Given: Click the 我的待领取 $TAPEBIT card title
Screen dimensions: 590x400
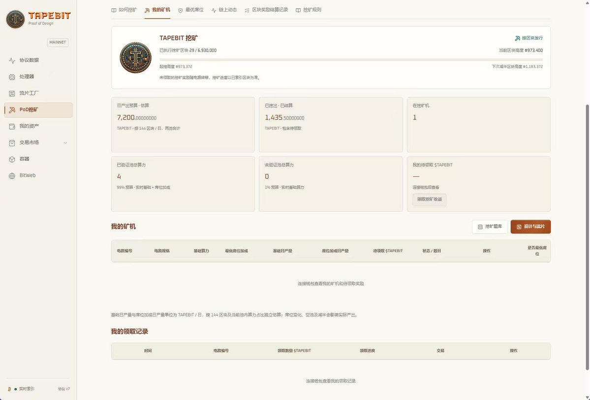Looking at the screenshot, I should click(433, 165).
